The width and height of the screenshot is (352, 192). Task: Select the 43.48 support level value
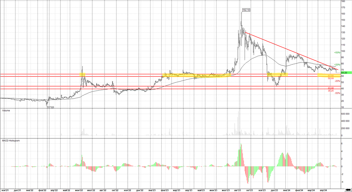pyautogui.click(x=331, y=88)
